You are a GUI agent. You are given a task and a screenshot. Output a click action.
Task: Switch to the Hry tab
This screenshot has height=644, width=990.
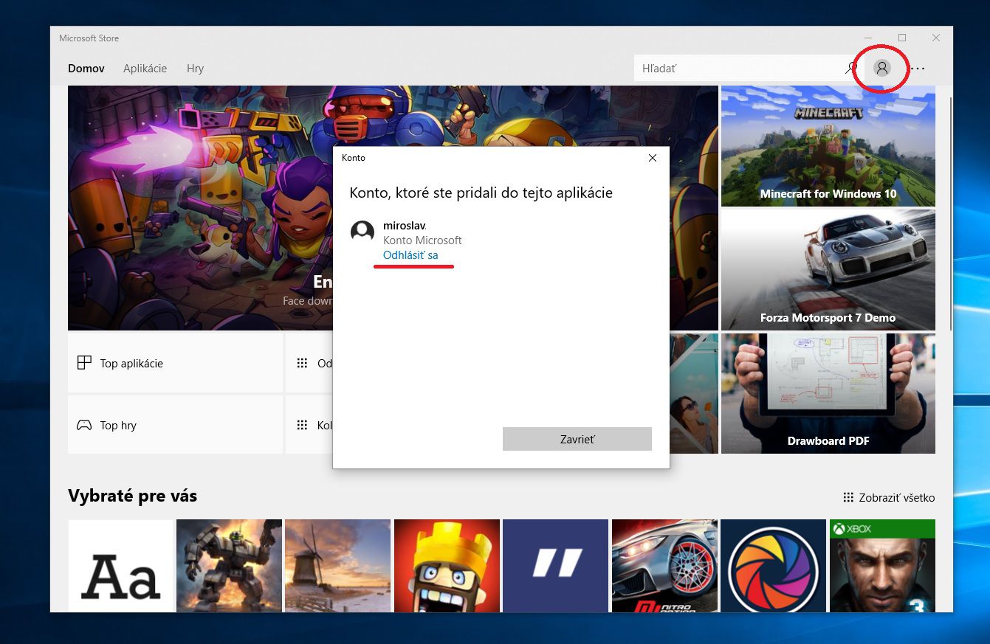pos(195,69)
